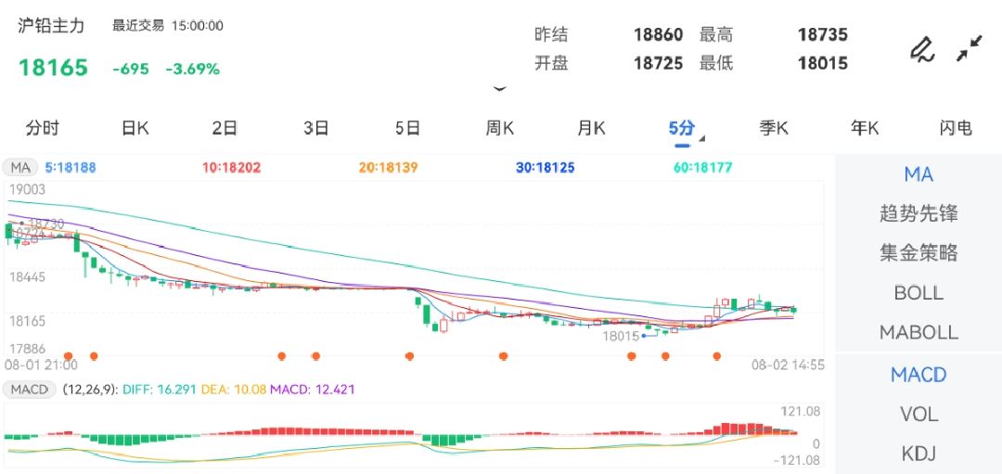Image resolution: width=1002 pixels, height=474 pixels.
Task: Click the last orange event dot on timeline
Action: pos(717,356)
